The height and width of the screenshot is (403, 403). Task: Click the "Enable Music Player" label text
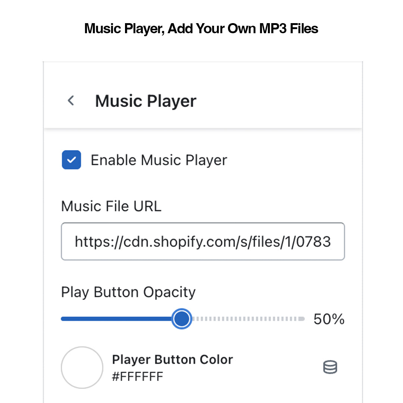tap(159, 160)
